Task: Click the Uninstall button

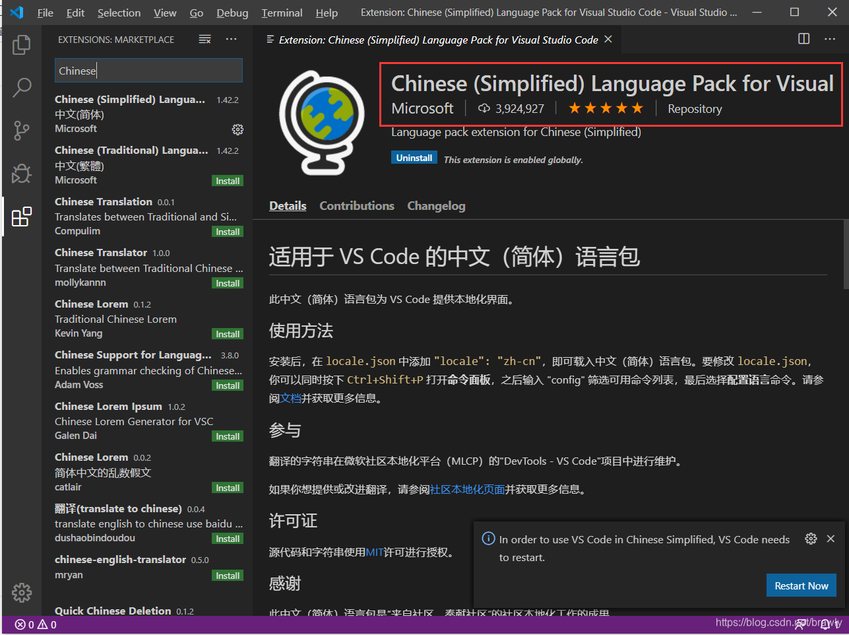Action: 414,158
